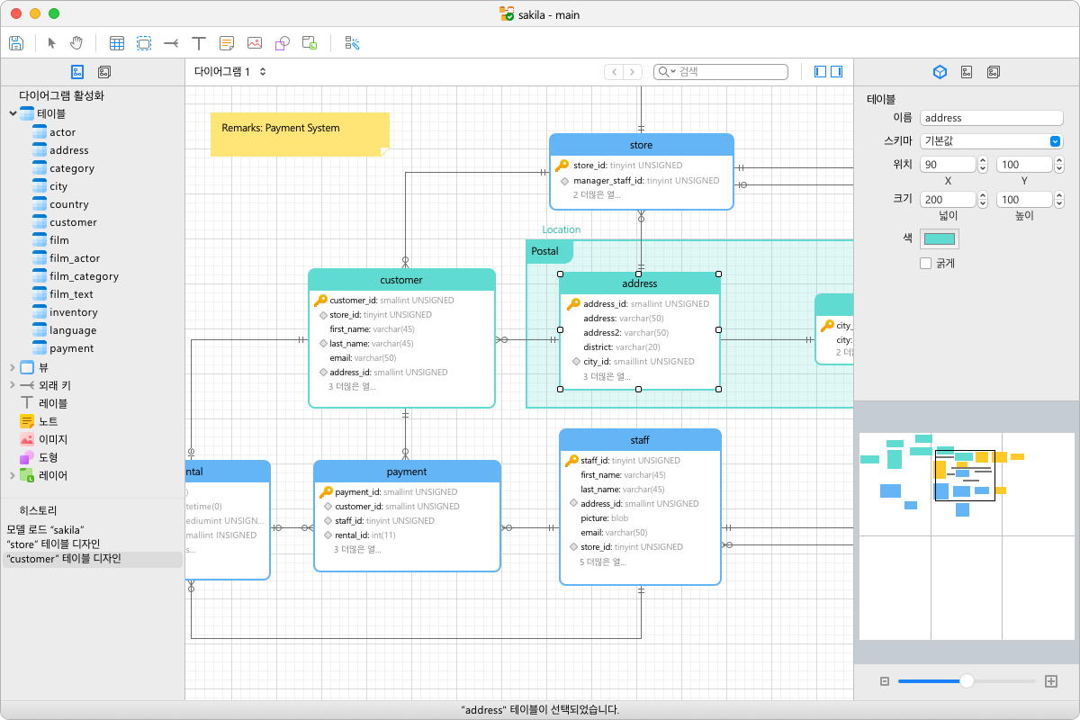Collapse the 테이블 tree section
Image resolution: width=1080 pixels, height=720 pixels.
click(14, 113)
